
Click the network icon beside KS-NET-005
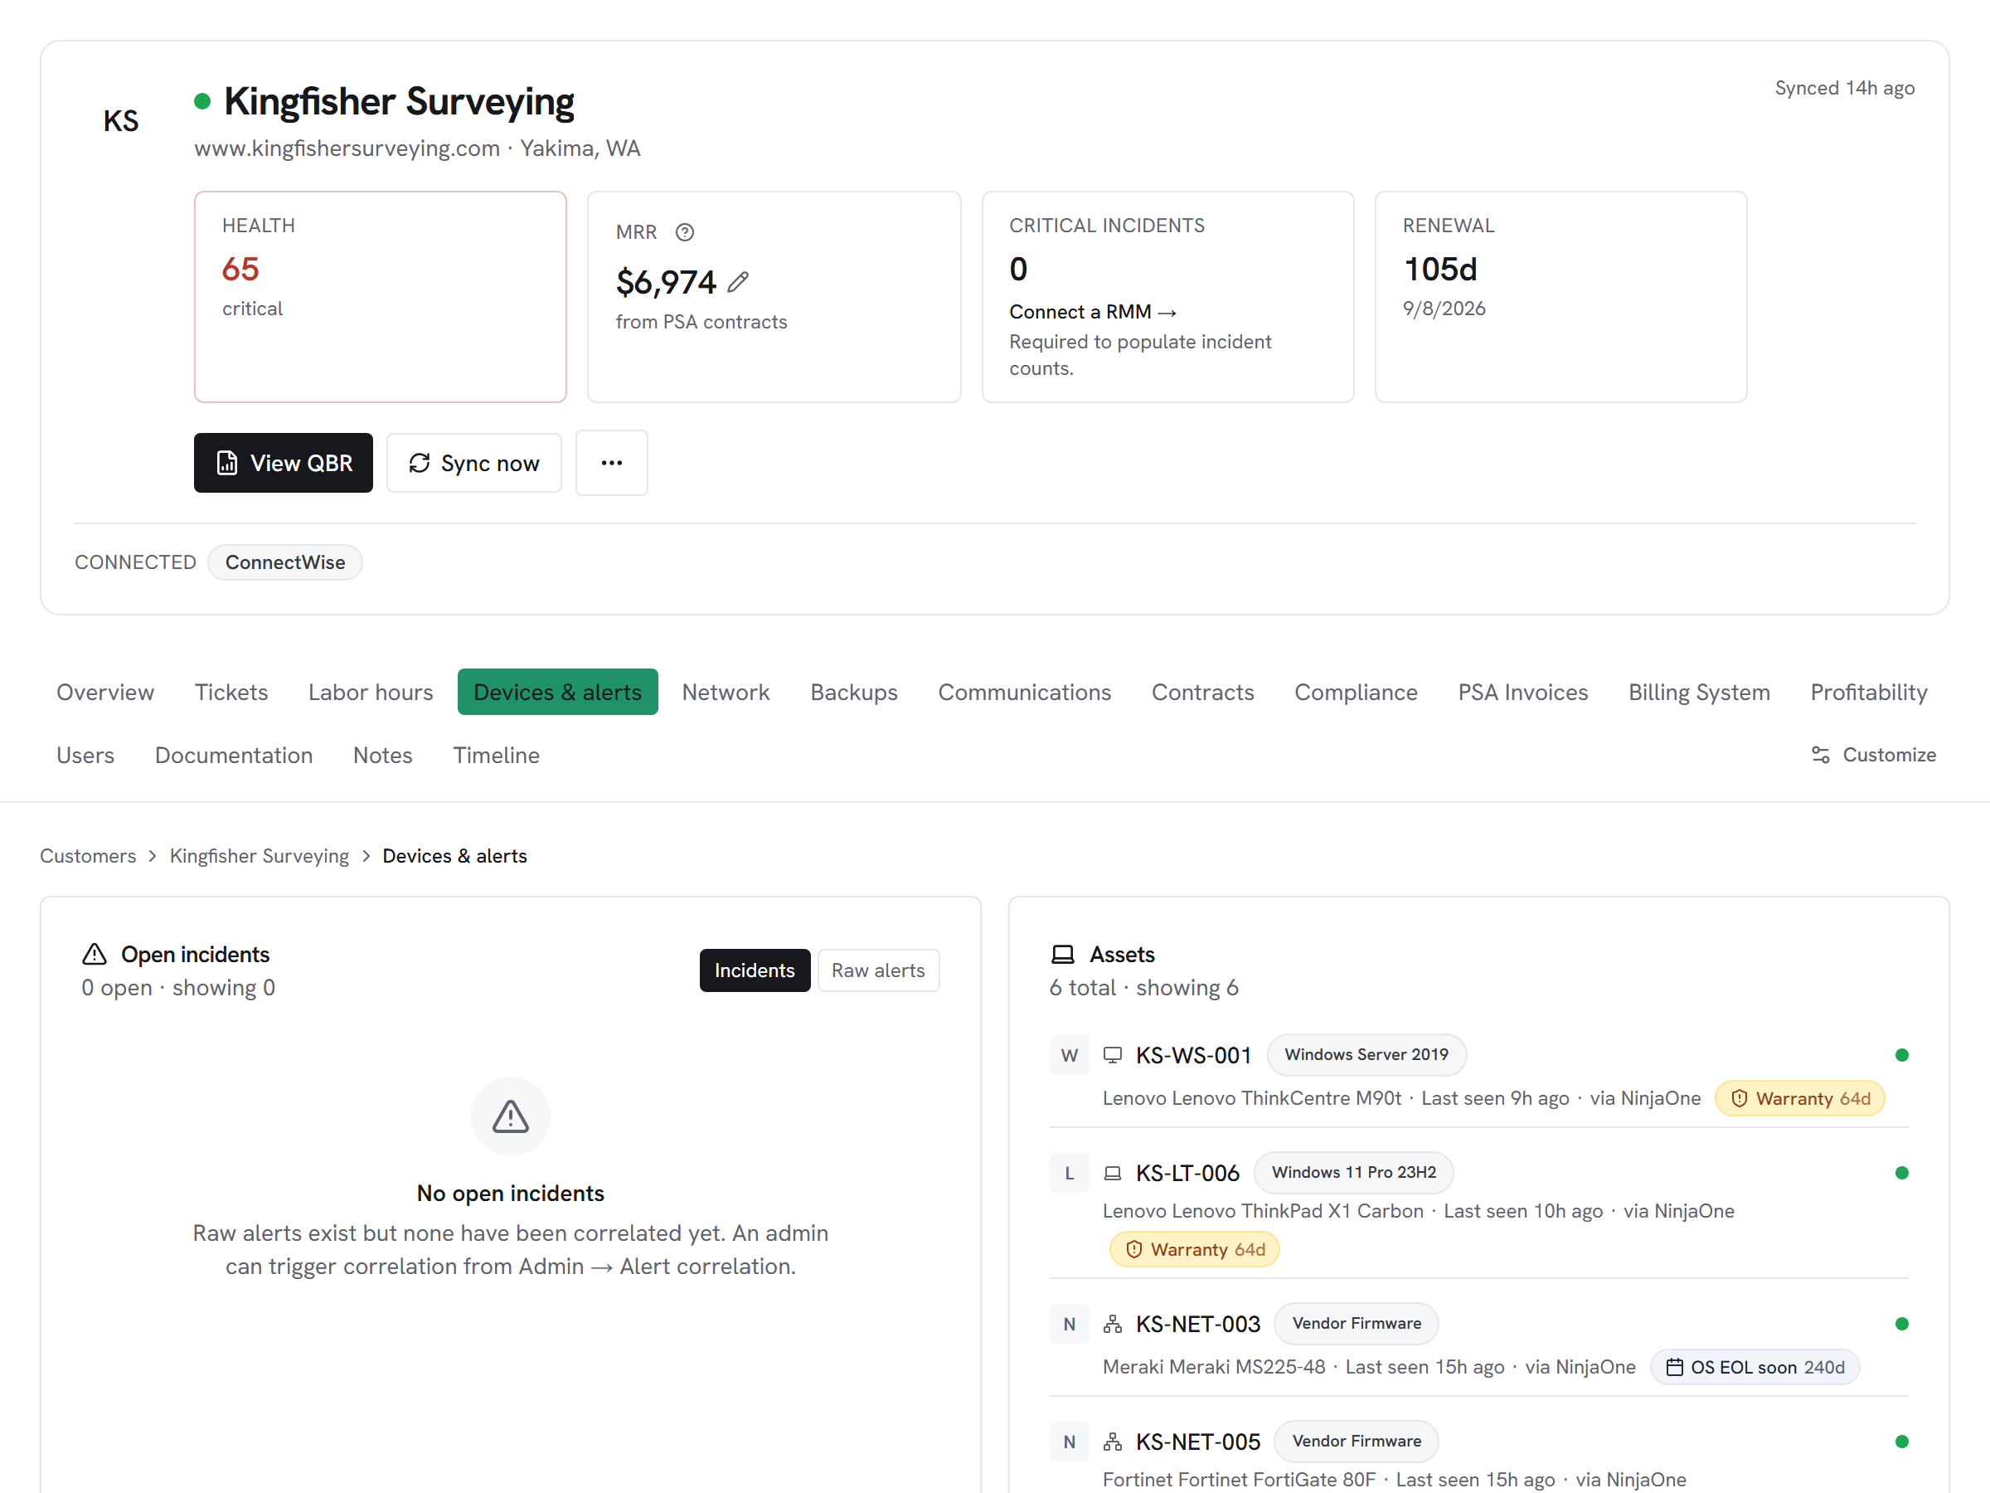pos(1113,1442)
